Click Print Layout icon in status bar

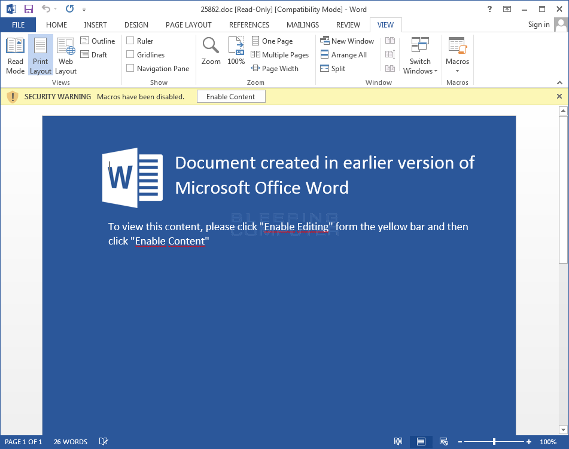coord(421,441)
